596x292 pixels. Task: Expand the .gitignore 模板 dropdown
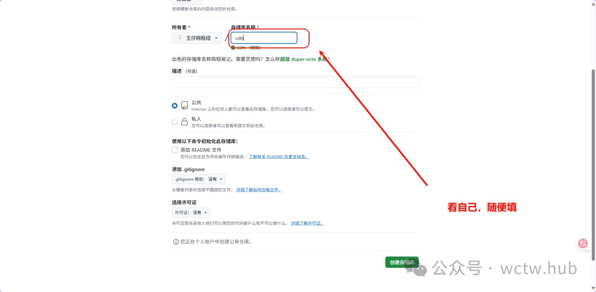[199, 179]
